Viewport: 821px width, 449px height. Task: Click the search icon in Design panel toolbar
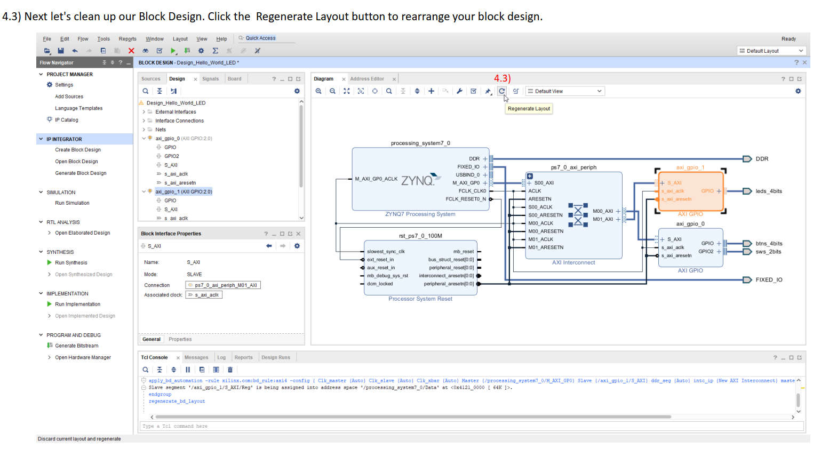pyautogui.click(x=145, y=91)
